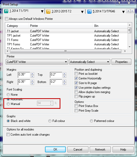The width and height of the screenshot is (137, 157).
Task: Select Manual font scaling radio button
Action: pos(8,104)
